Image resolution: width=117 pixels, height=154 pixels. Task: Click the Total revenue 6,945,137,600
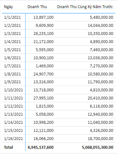pyautogui.click(x=40, y=147)
